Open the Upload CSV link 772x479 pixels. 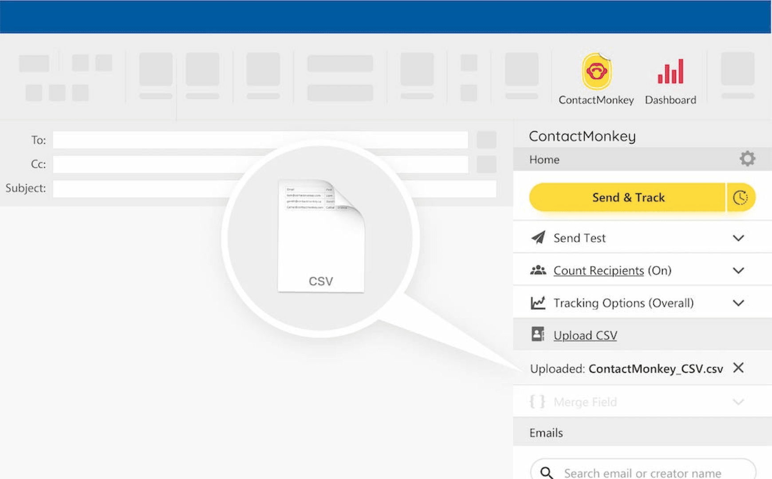tap(585, 335)
